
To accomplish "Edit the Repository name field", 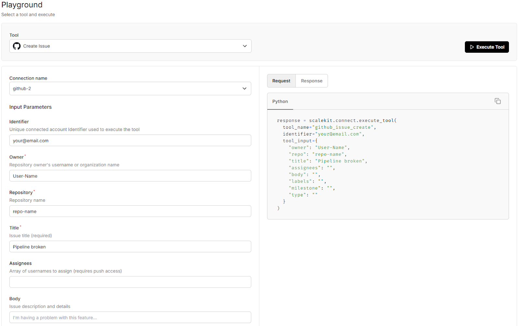I will tap(130, 212).
